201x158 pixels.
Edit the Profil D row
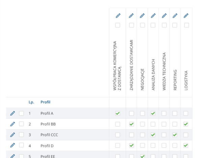coord(12,145)
